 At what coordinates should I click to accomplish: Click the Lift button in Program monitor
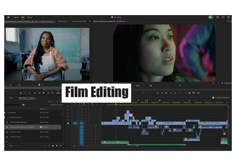click(181, 93)
